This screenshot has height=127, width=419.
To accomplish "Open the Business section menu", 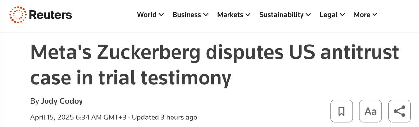I will point(191,15).
